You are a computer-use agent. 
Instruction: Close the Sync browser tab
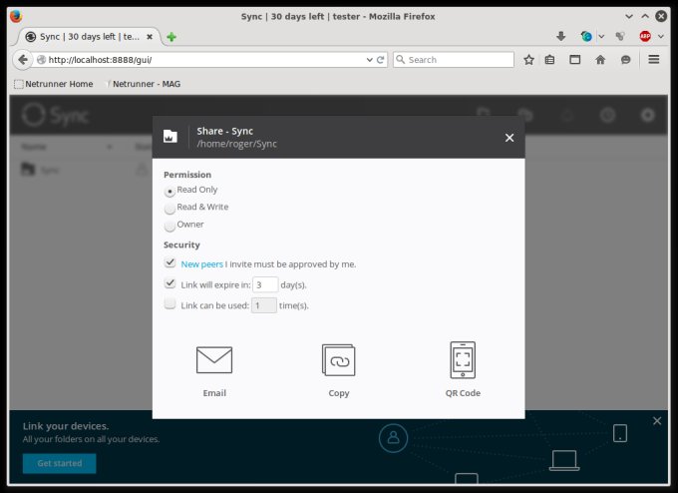click(150, 37)
